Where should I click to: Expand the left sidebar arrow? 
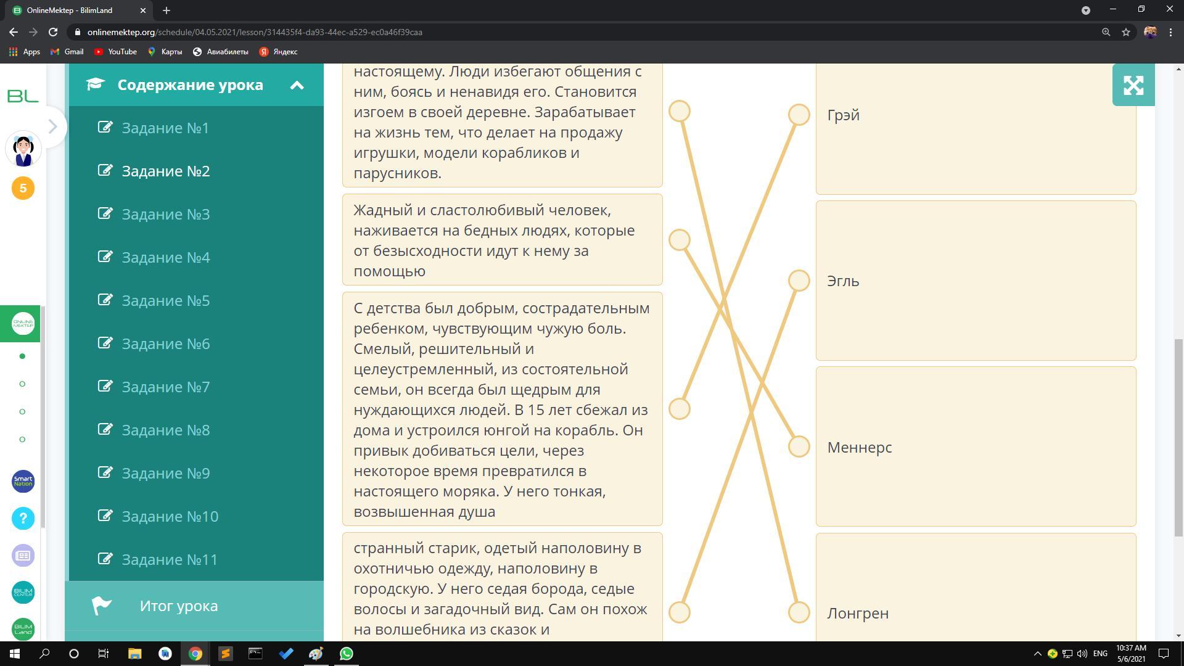point(52,126)
